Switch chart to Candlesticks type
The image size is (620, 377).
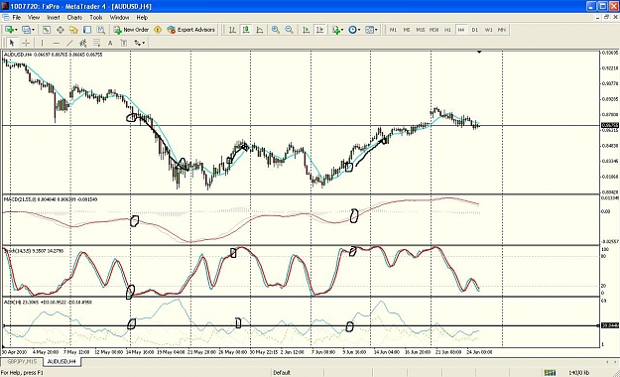(246, 30)
